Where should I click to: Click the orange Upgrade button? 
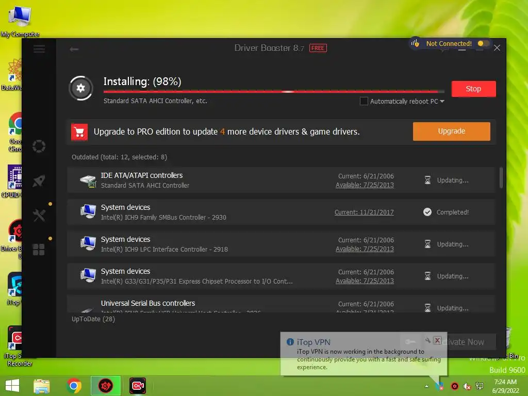[x=452, y=131]
